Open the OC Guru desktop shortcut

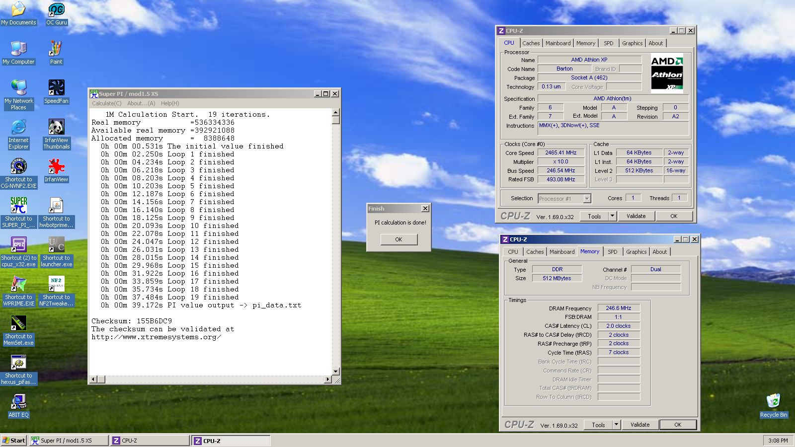click(x=56, y=14)
